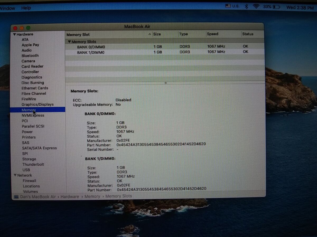Select Thunderbolt in the sidebar
This screenshot has height=237, width=317.
click(x=33, y=164)
